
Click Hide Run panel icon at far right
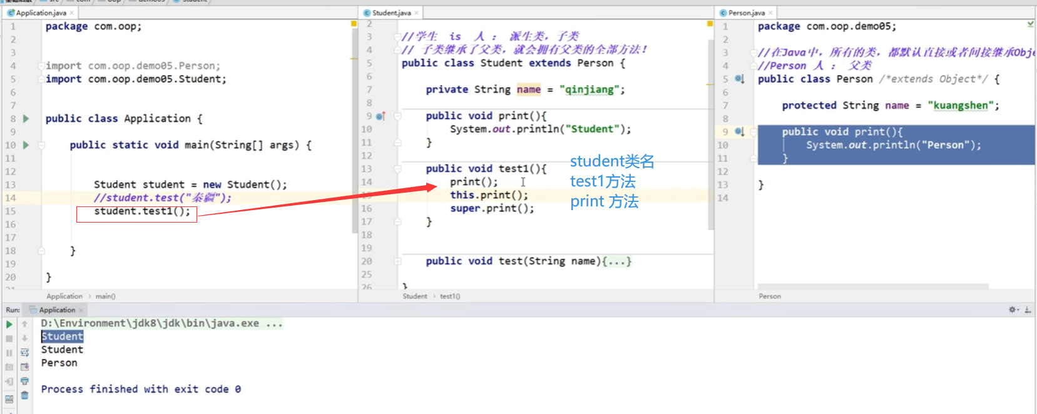[x=1028, y=310]
